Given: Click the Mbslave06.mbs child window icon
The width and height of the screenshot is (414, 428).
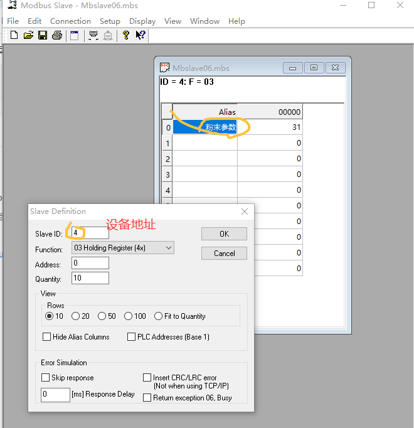Looking at the screenshot, I should coord(164,67).
